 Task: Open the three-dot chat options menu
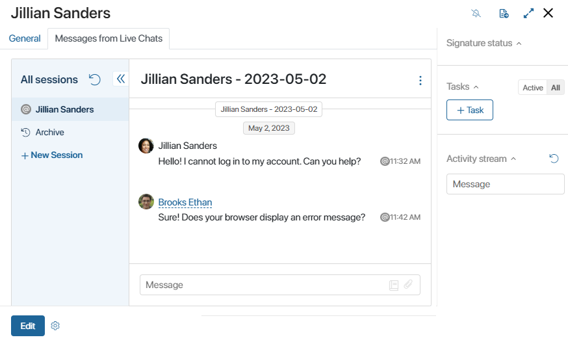click(420, 80)
